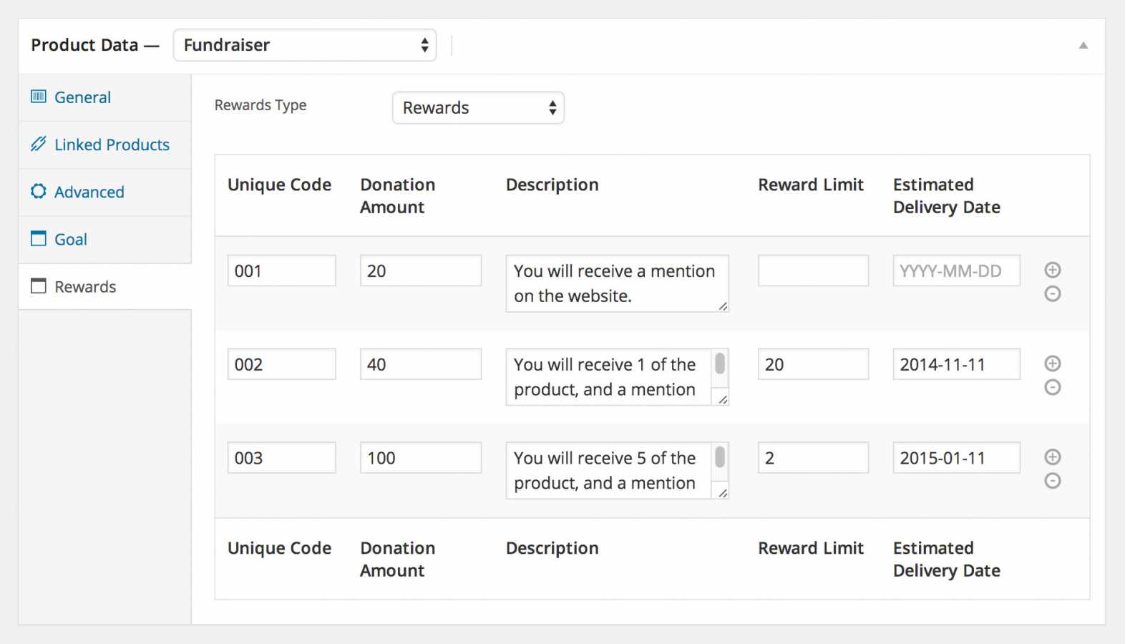Click the delivery date field 2015-01-11

[956, 458]
